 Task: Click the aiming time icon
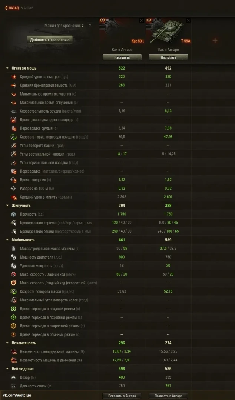tap(14, 180)
